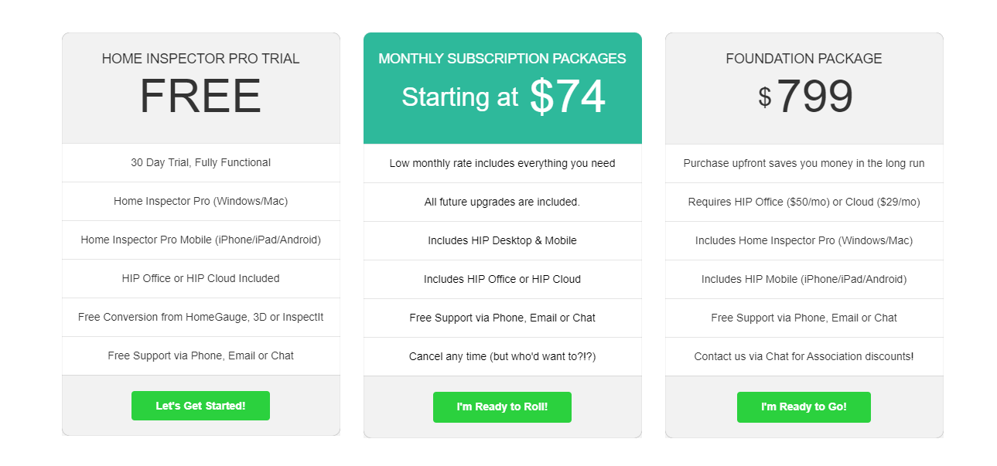Click "Home Inspector Pro (Windows/Mac)" trial feature
This screenshot has width=997, height=466.
point(200,201)
